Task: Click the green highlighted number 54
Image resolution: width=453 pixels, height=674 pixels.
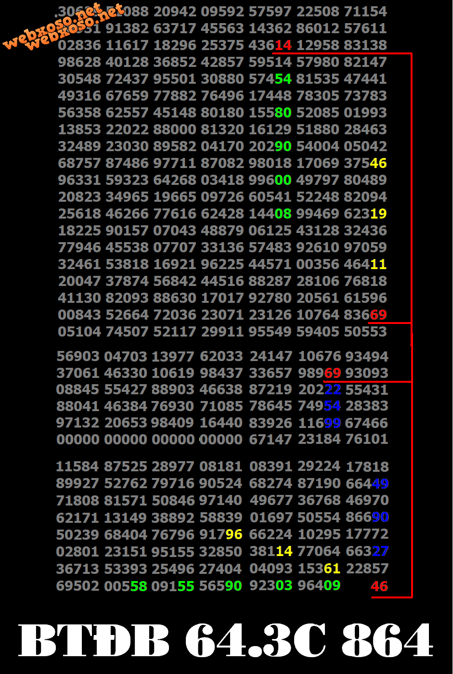Action: click(x=284, y=79)
